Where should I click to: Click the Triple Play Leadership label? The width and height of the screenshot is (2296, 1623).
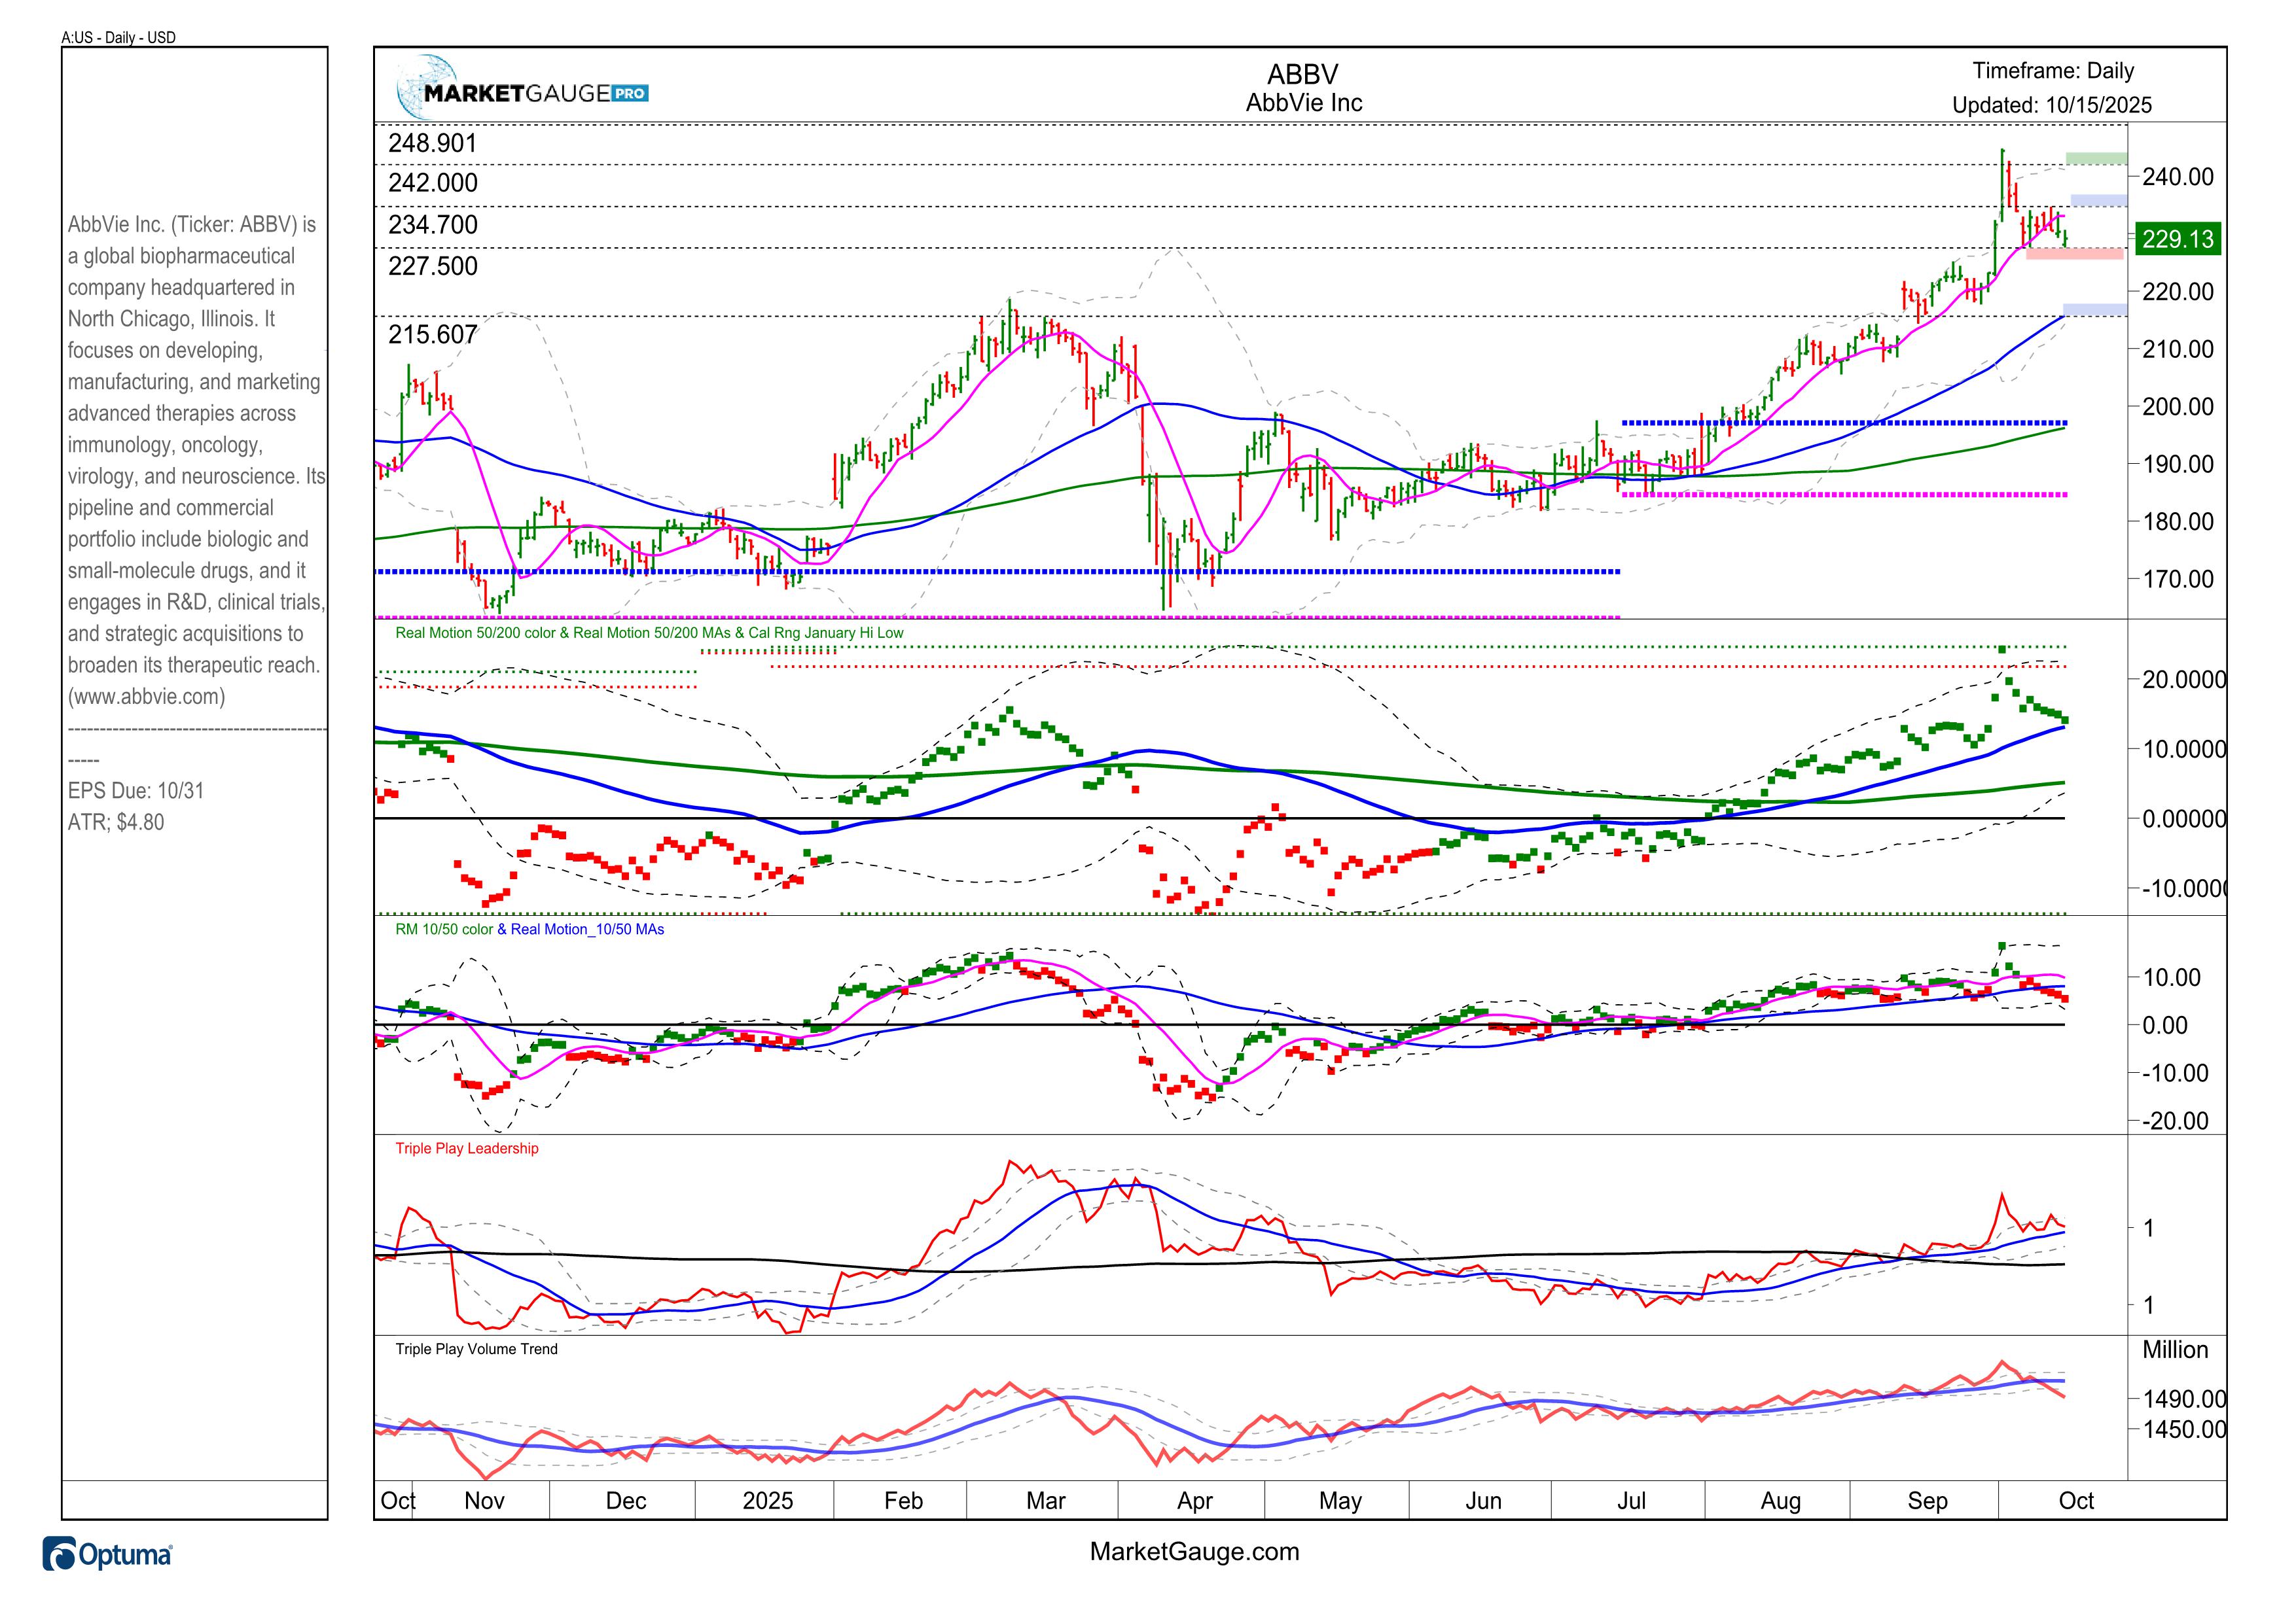click(466, 1148)
